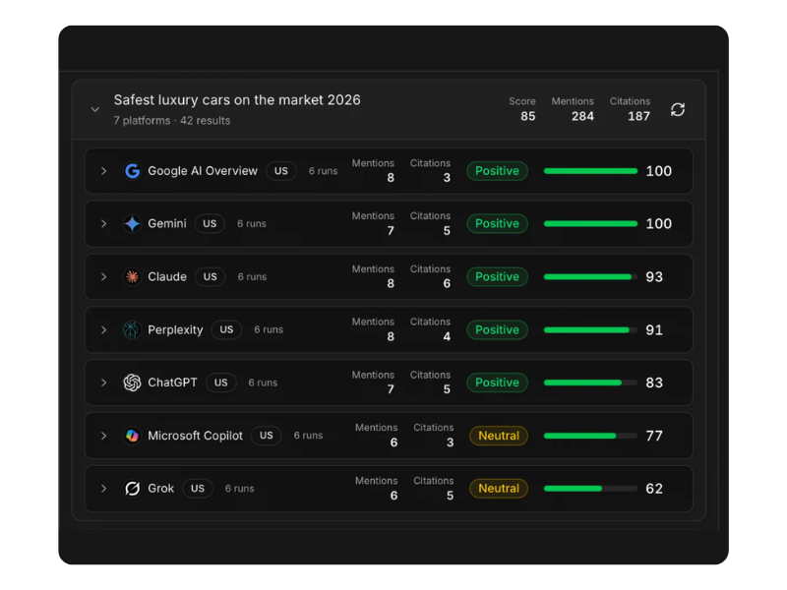The height and width of the screenshot is (590, 787).
Task: Click the overall Citations value 187
Action: 638,116
